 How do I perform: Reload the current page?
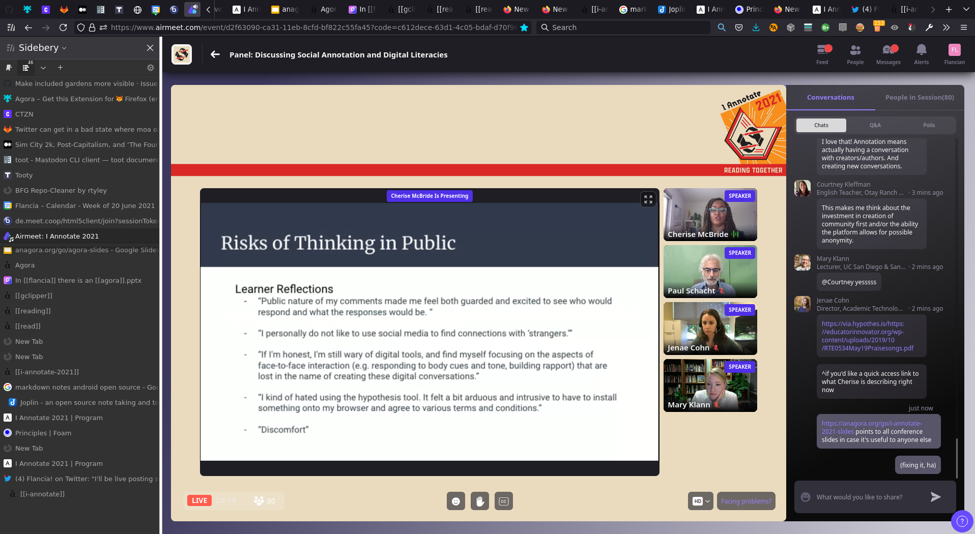63,27
